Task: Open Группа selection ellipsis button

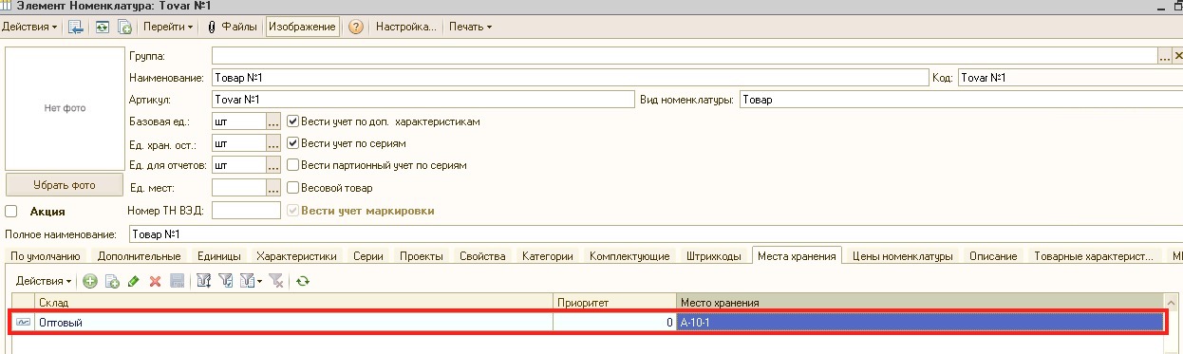Action: point(1165,56)
